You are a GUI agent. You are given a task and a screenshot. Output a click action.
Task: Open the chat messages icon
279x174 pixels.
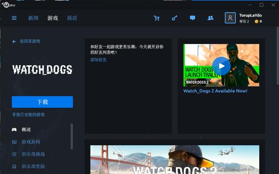pyautogui.click(x=193, y=18)
